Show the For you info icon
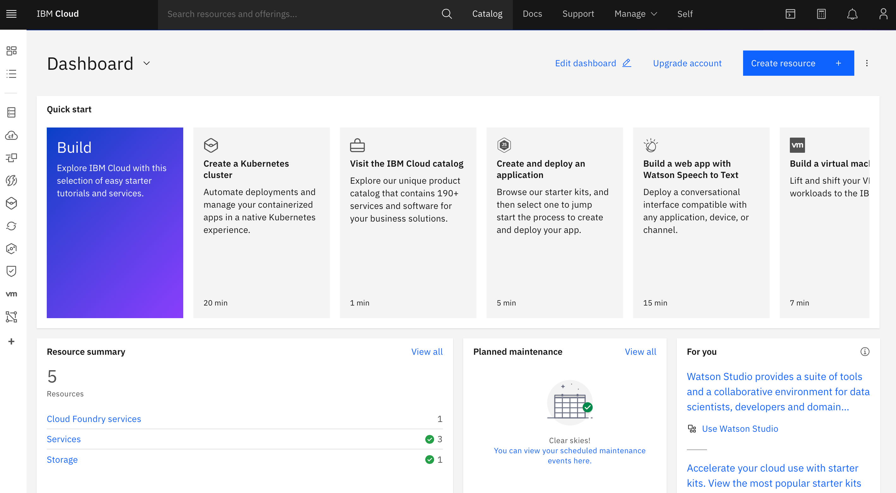896x493 pixels. [x=865, y=352]
